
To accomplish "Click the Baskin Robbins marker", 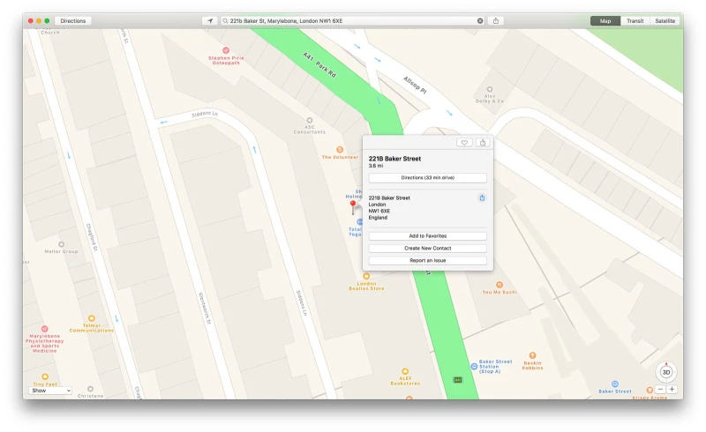I will click(x=532, y=355).
